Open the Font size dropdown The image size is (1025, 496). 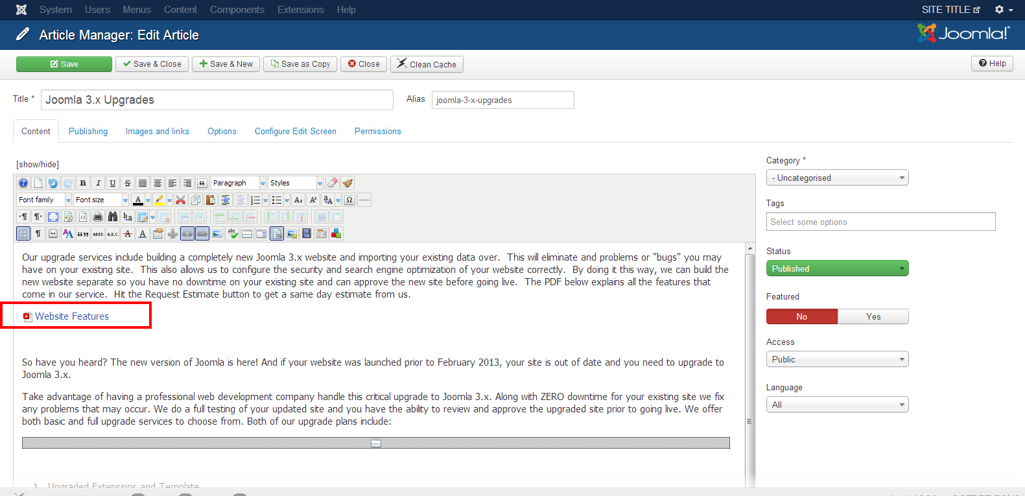tap(101, 200)
